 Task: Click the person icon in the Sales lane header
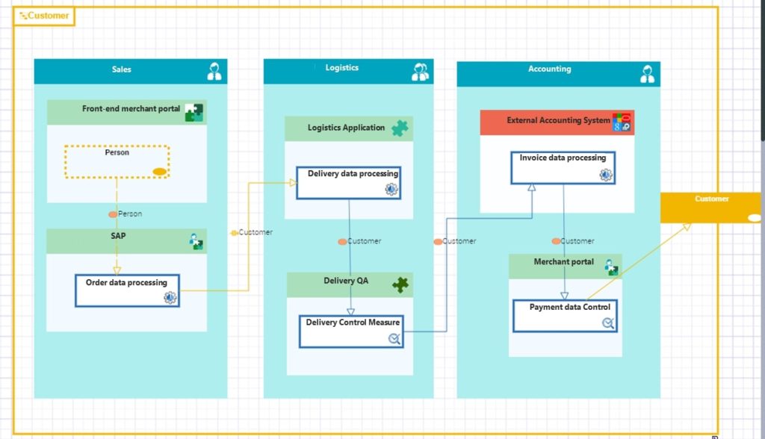click(x=215, y=69)
